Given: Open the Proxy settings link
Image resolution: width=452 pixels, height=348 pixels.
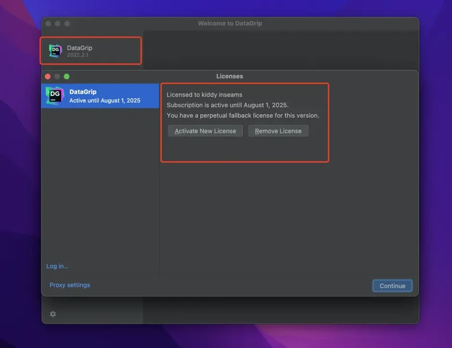Looking at the screenshot, I should (69, 285).
